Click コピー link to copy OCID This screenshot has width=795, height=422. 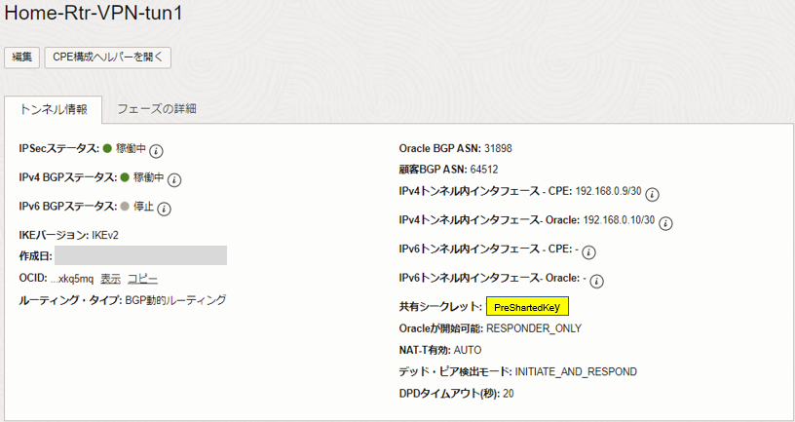[142, 279]
